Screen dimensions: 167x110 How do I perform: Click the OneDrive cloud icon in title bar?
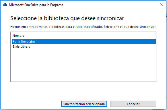(5, 5)
